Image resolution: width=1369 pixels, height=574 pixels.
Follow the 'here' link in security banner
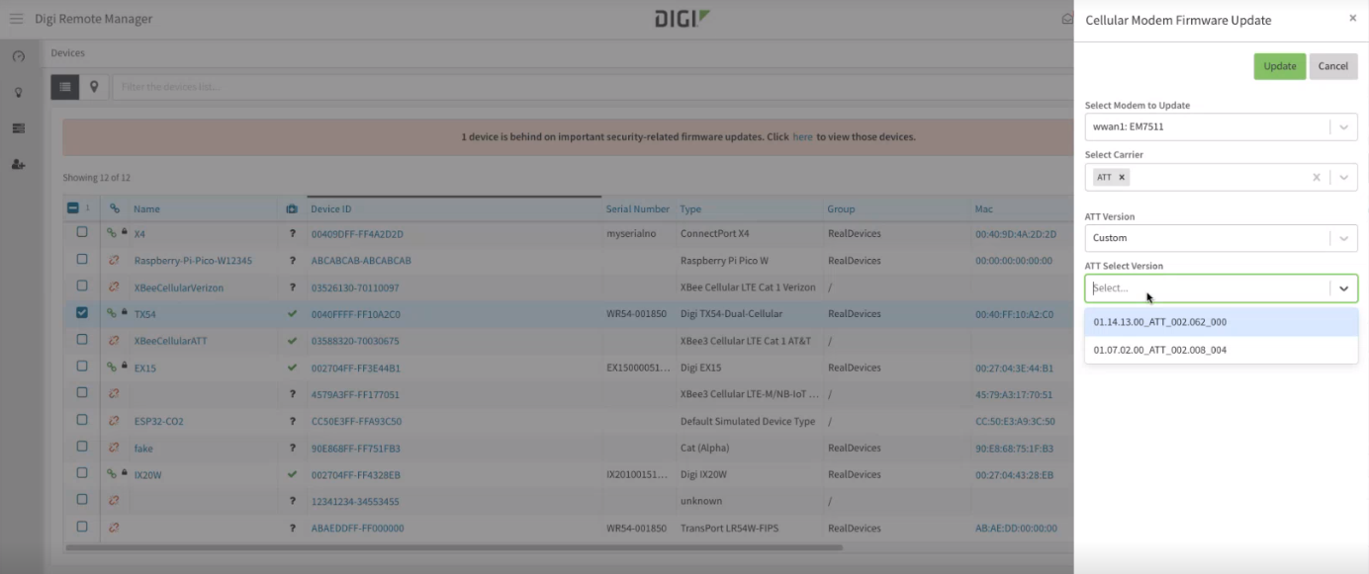click(x=802, y=137)
